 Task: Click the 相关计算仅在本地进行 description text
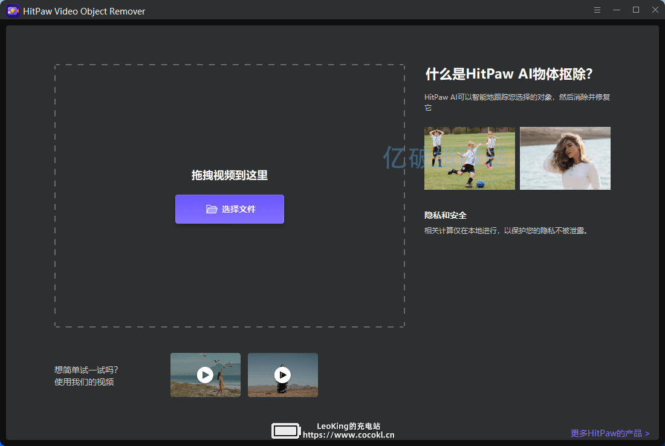coord(507,231)
